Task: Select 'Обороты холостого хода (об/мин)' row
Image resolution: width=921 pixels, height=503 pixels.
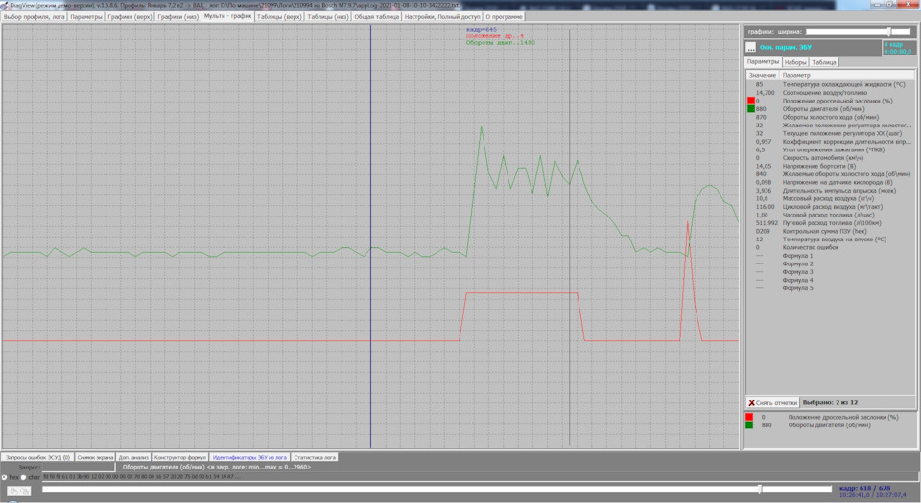Action: point(831,117)
